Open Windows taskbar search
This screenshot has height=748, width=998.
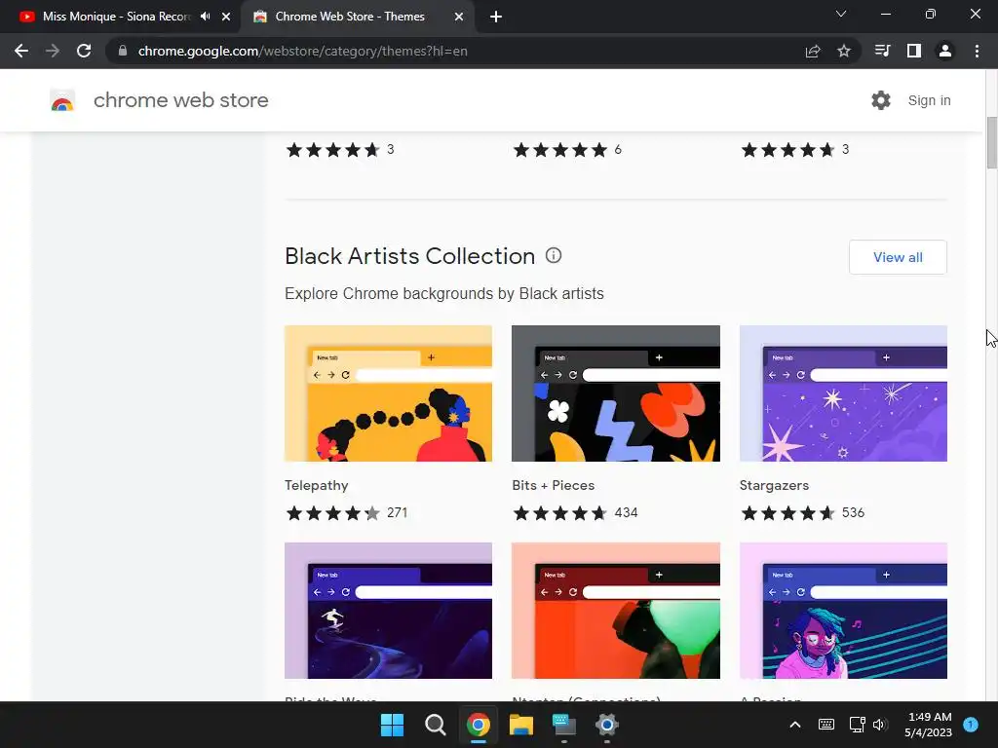tap(436, 725)
